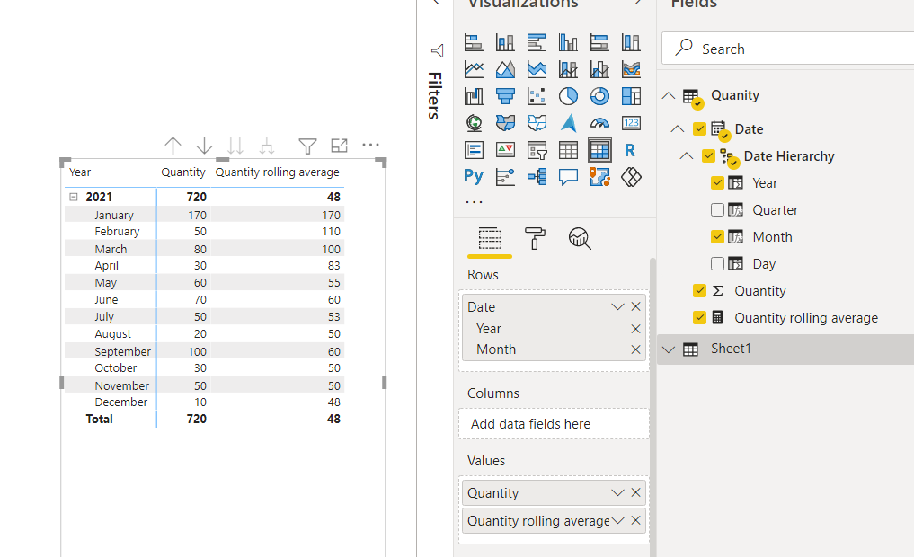Collapse the 2021 row in matrix
This screenshot has height=557, width=914.
click(x=74, y=197)
